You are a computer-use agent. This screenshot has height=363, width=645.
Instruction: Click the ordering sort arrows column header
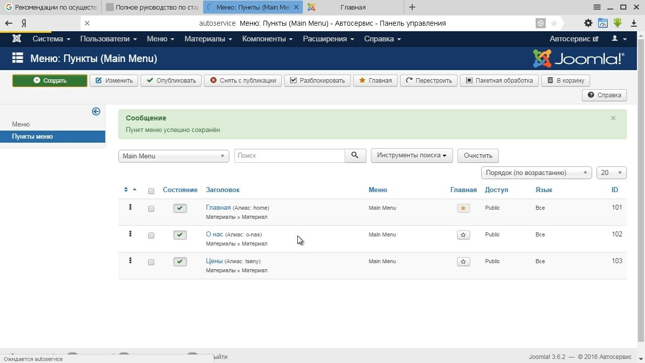point(130,190)
